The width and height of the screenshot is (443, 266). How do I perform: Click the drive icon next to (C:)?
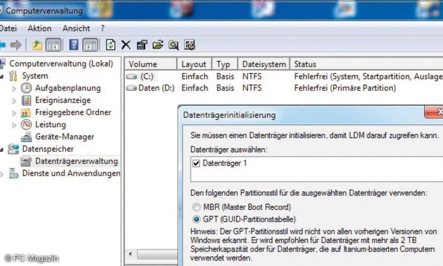[131, 77]
